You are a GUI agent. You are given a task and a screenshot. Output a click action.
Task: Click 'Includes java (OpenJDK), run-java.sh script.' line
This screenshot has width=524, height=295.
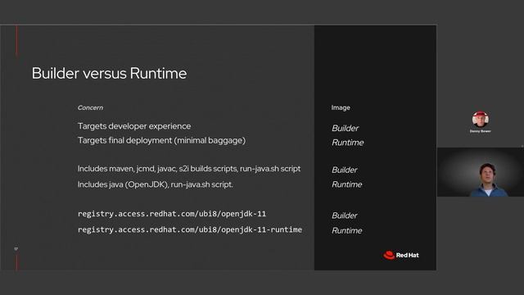coord(155,184)
